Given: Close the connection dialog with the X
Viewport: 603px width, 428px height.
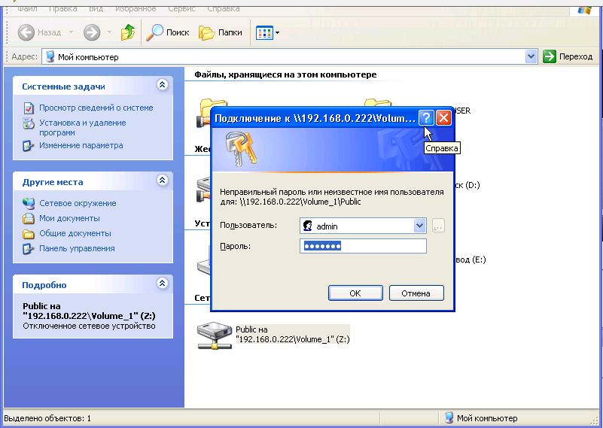Looking at the screenshot, I should pyautogui.click(x=444, y=118).
